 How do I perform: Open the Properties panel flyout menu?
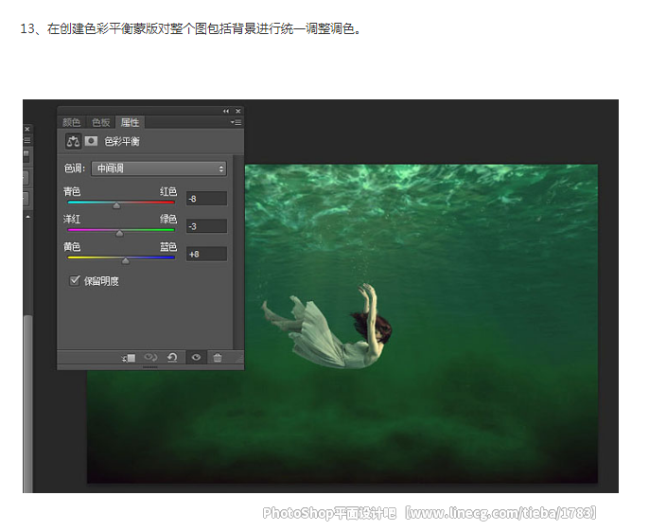point(236,122)
